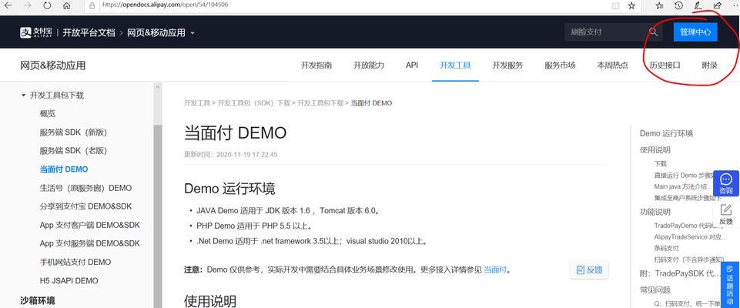740x308 pixels.
Task: Add page to favorites star icon
Action: [x=631, y=5]
